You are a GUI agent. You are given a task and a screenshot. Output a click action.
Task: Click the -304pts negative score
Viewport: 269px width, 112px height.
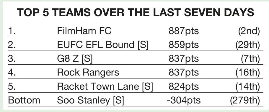point(184,101)
